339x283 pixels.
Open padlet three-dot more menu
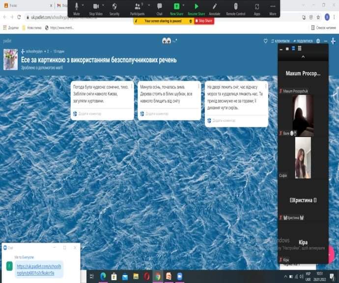(326, 41)
